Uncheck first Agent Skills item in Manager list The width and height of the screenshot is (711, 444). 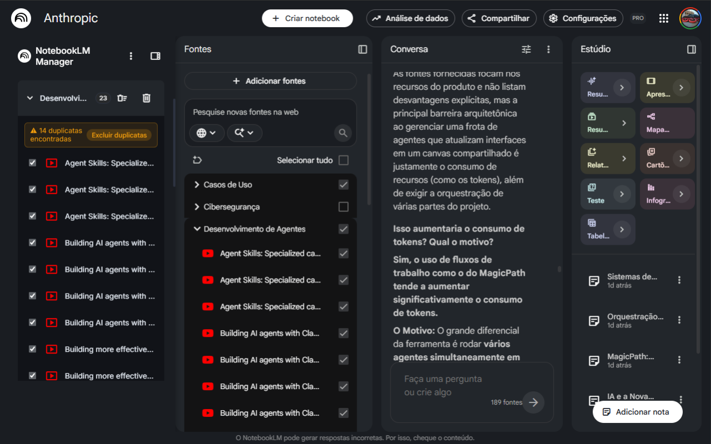coord(32,163)
